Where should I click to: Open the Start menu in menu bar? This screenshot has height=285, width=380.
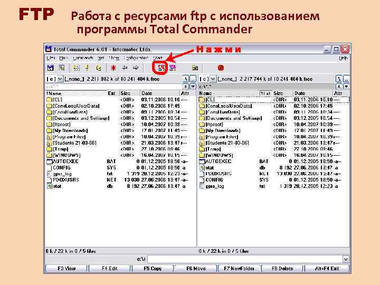pos(158,58)
